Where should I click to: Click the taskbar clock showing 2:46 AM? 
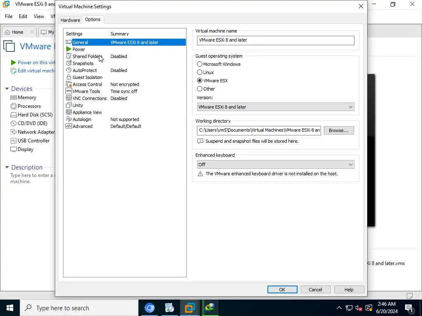(x=387, y=308)
